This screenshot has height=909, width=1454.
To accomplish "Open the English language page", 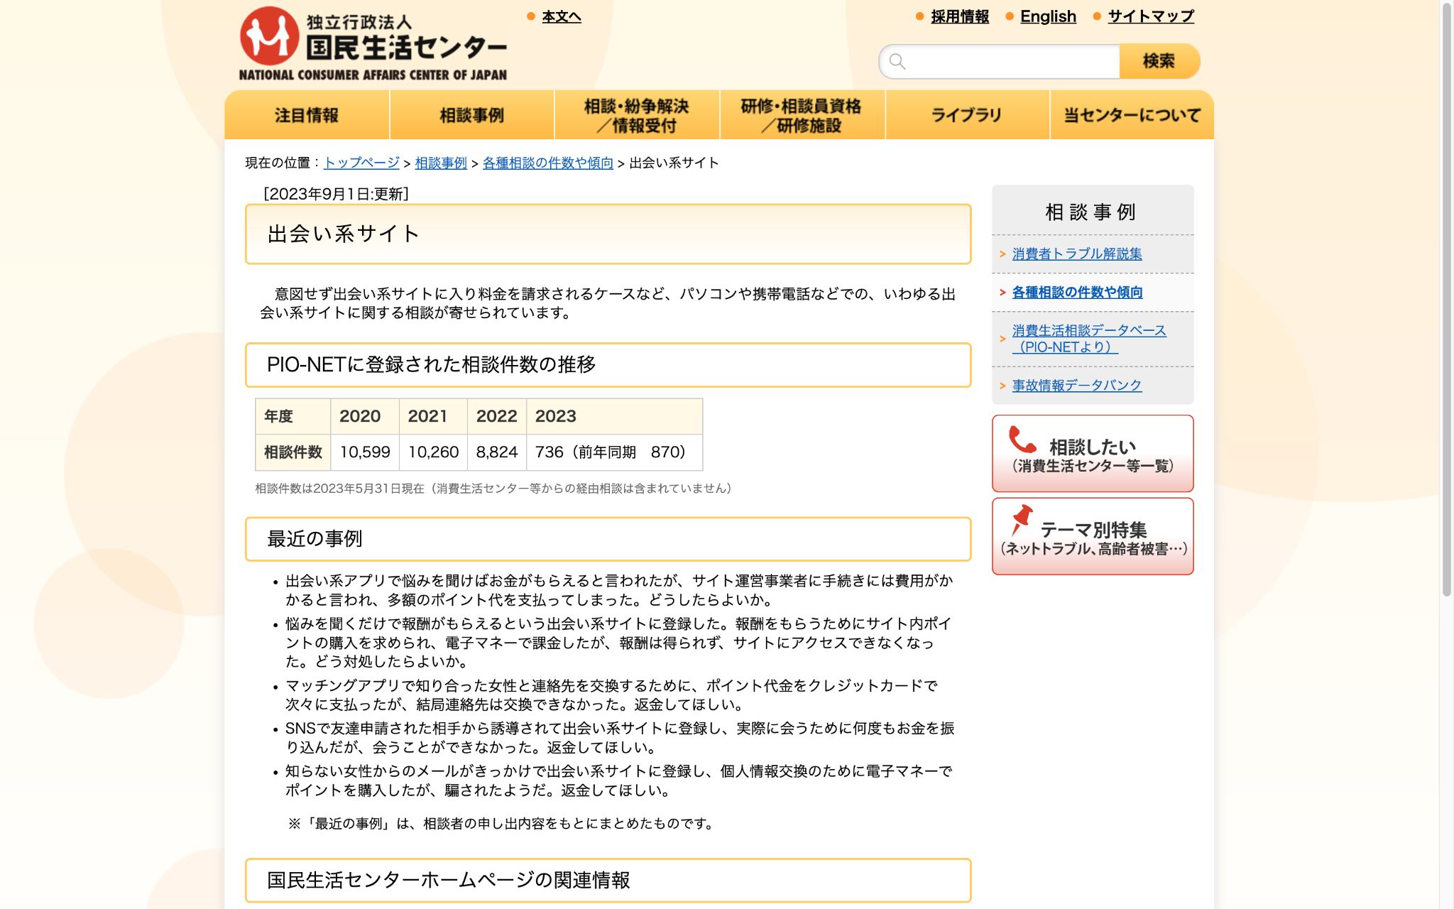I will click(1047, 16).
